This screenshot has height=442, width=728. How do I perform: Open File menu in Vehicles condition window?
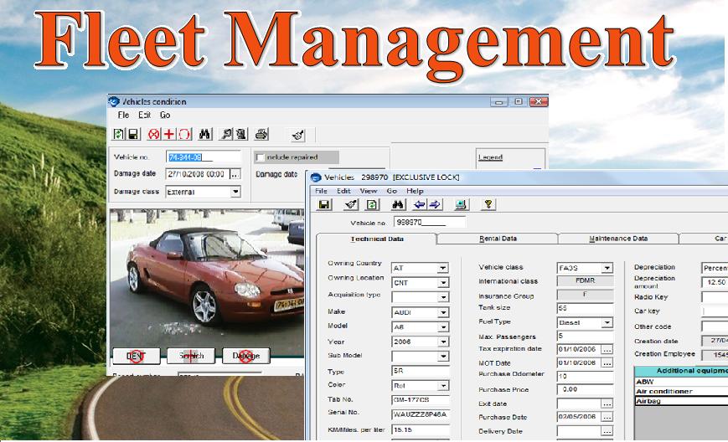tap(123, 115)
